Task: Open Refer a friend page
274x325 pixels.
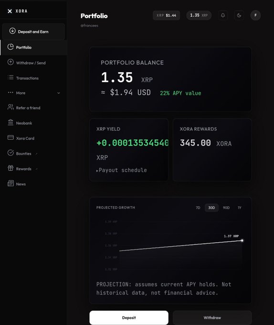Action: coord(33,108)
